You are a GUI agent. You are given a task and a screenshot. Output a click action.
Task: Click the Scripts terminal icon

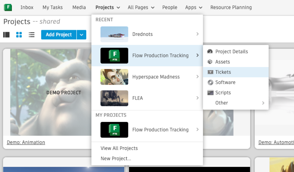(210, 93)
